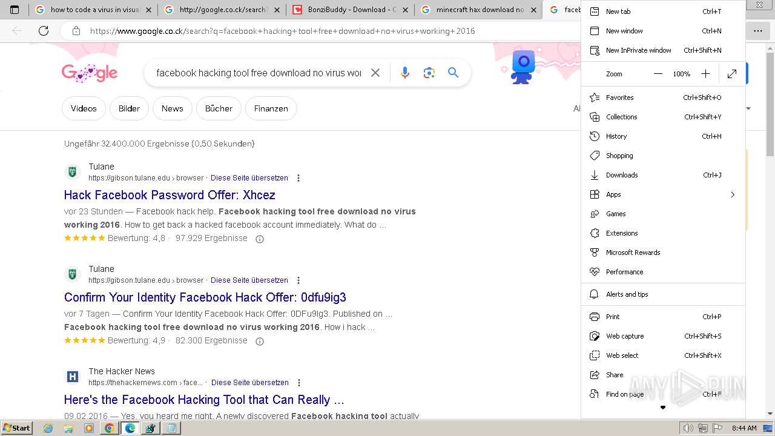Search by image with Lens icon
This screenshot has width=775, height=436.
[429, 73]
